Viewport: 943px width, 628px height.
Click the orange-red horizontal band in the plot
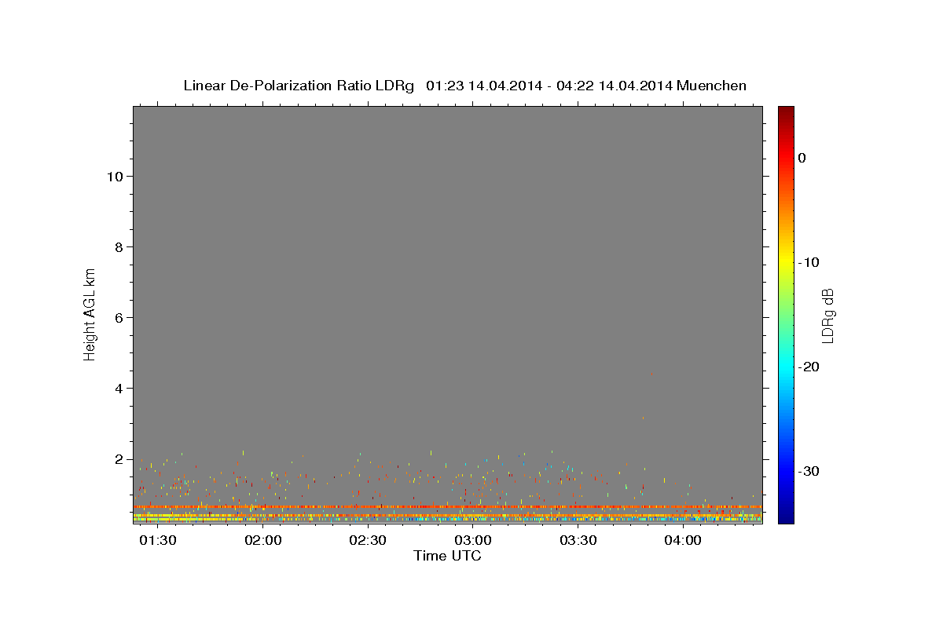click(448, 507)
